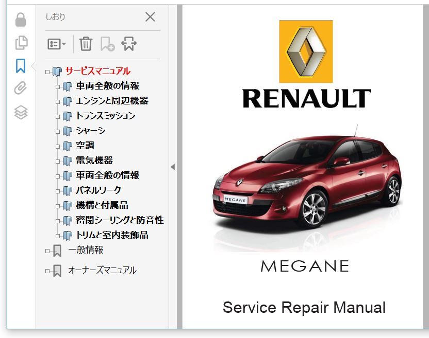429x338 pixels.
Task: Click the 電気機器 bookmark book icon
Action: pos(68,161)
